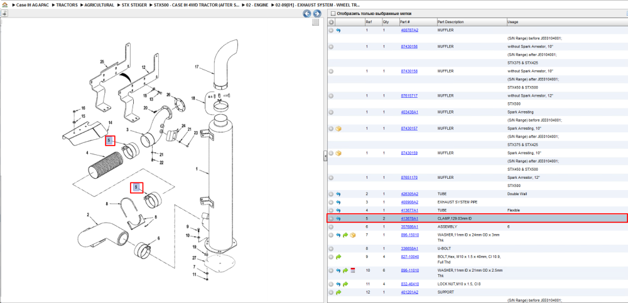Image resolution: width=628 pixels, height=303 pixels.
Task: Click the 'Qty' column header
Action: [386, 22]
